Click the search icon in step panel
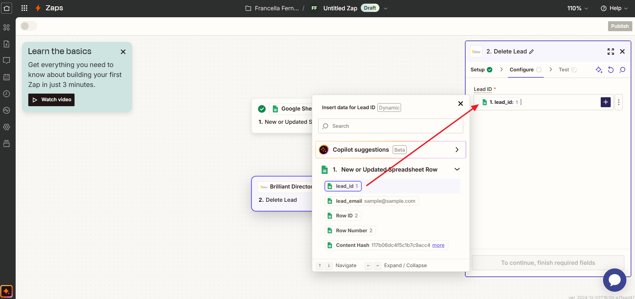 [x=622, y=70]
